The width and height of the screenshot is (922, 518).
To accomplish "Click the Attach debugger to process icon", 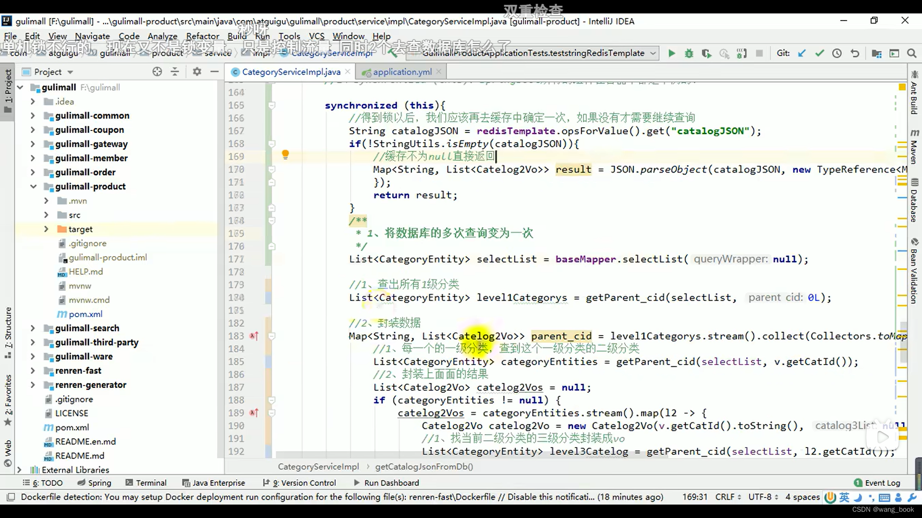I will coord(742,53).
